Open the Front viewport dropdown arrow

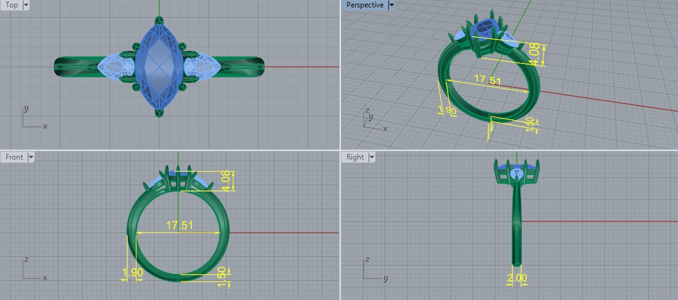point(31,157)
